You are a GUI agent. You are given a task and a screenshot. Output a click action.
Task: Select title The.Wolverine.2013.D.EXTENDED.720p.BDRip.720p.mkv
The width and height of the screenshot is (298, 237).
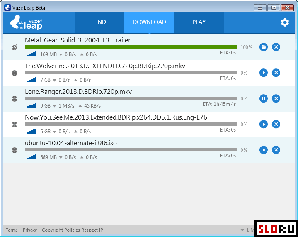(x=105, y=66)
